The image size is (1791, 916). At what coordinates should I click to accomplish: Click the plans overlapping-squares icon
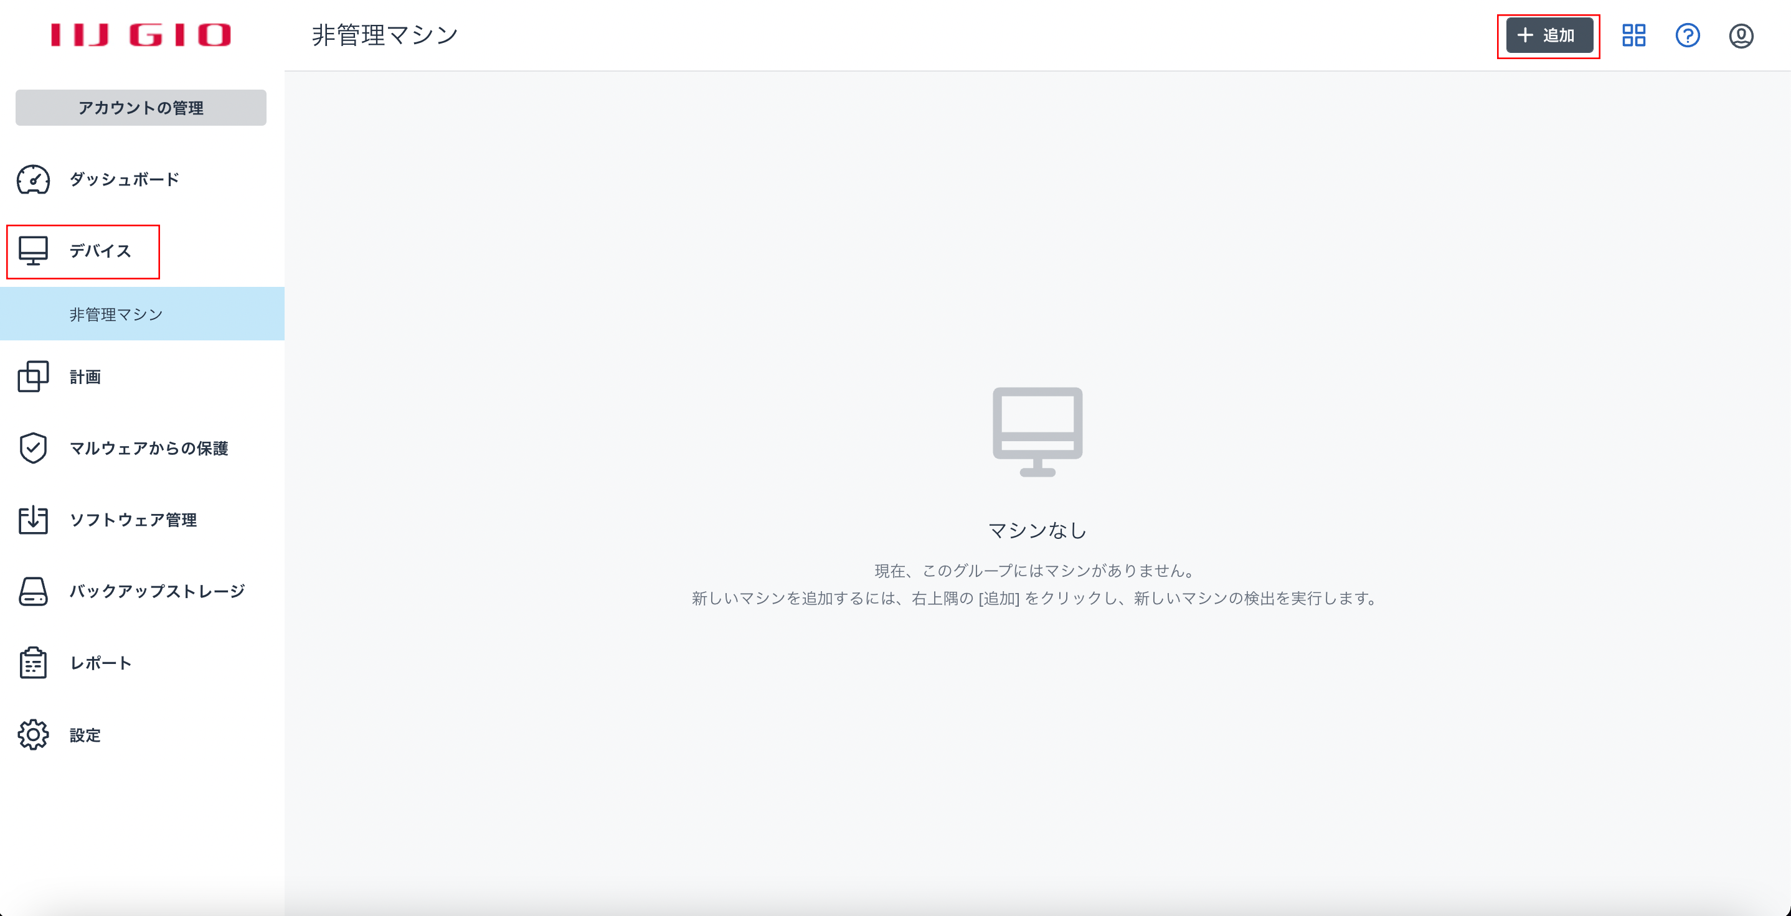[32, 376]
